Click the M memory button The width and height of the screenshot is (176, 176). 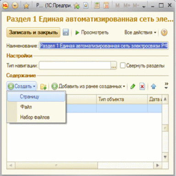(x=117, y=6)
